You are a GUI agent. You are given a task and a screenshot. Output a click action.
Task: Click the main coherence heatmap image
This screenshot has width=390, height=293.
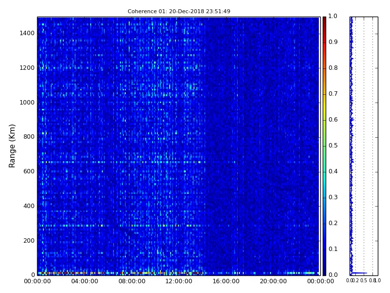click(178, 146)
